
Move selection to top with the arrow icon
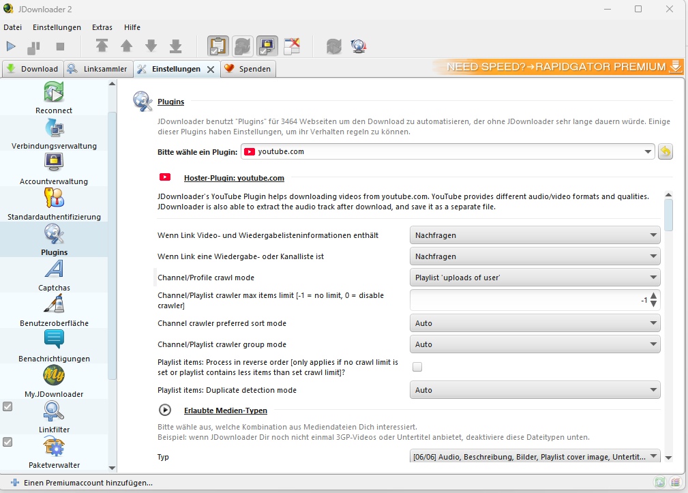pyautogui.click(x=102, y=46)
